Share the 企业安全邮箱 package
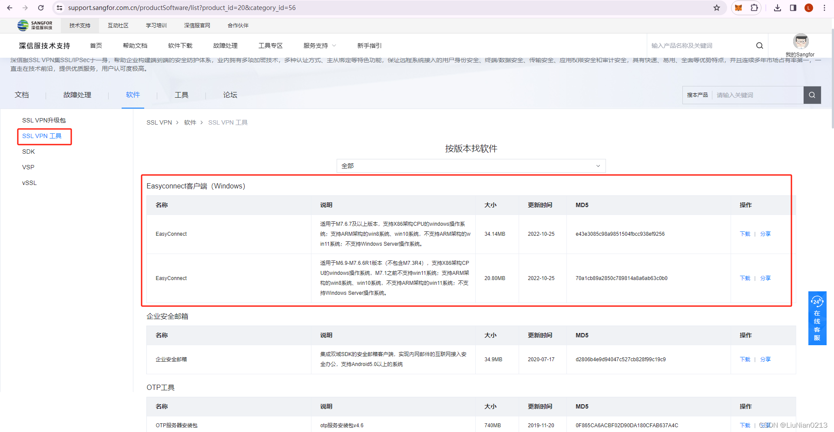This screenshot has height=432, width=834. (x=765, y=359)
